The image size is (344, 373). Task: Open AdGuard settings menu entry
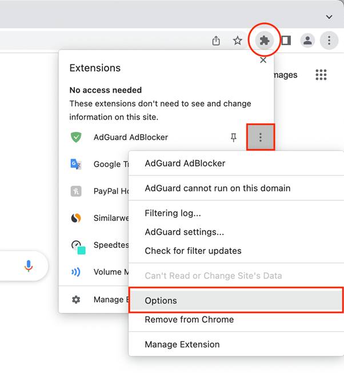(x=236, y=232)
